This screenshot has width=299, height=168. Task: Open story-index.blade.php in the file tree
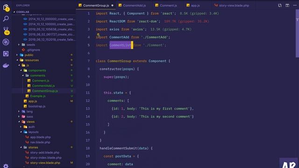point(43,158)
